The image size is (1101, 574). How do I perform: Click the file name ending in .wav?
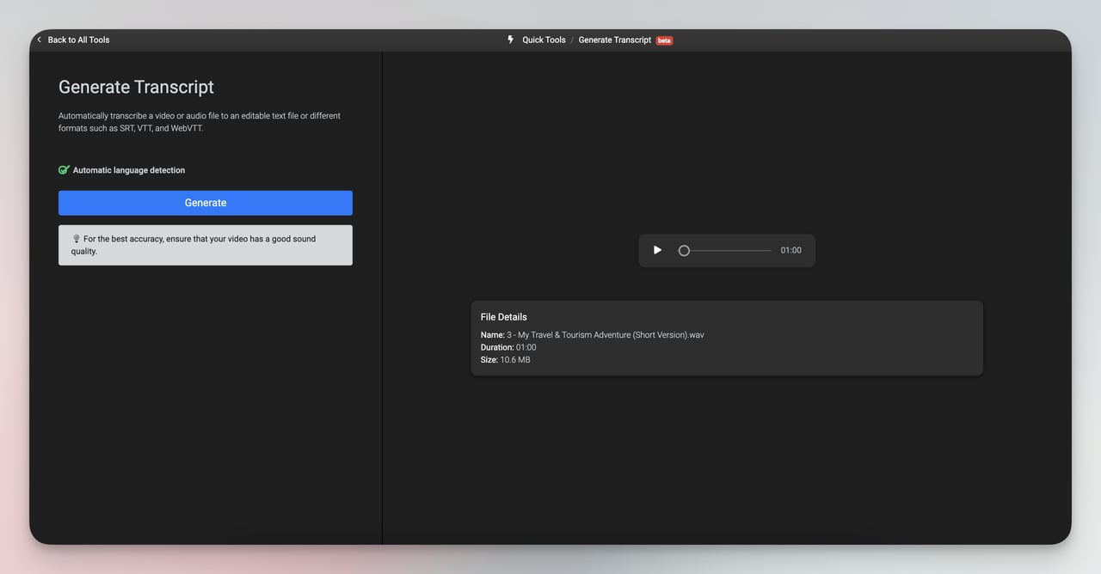[x=606, y=335]
